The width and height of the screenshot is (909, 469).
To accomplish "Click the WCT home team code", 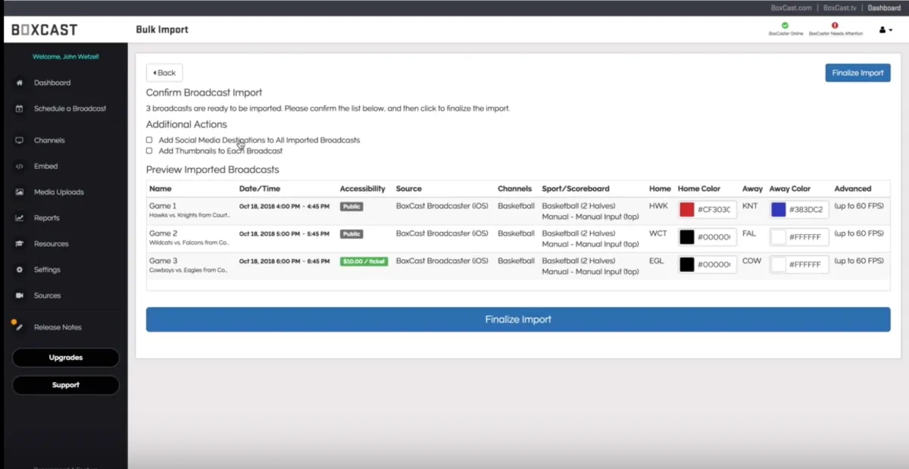I will coord(658,233).
